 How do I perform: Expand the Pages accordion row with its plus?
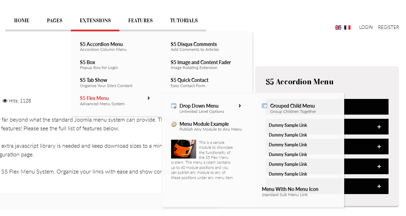tap(379, 127)
